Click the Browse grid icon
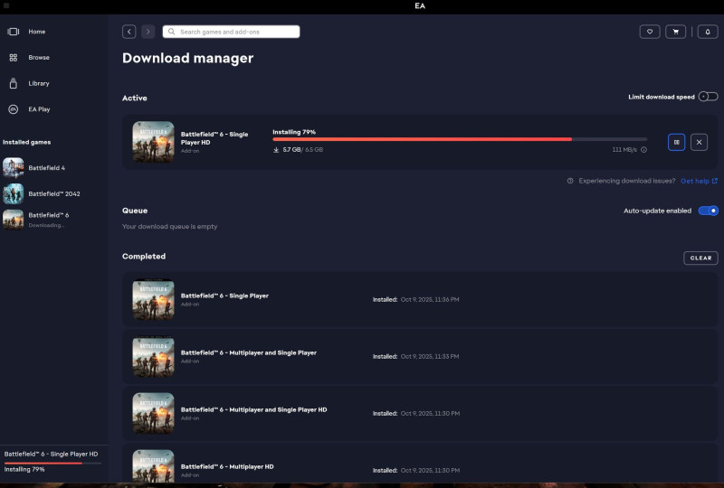 (14, 57)
